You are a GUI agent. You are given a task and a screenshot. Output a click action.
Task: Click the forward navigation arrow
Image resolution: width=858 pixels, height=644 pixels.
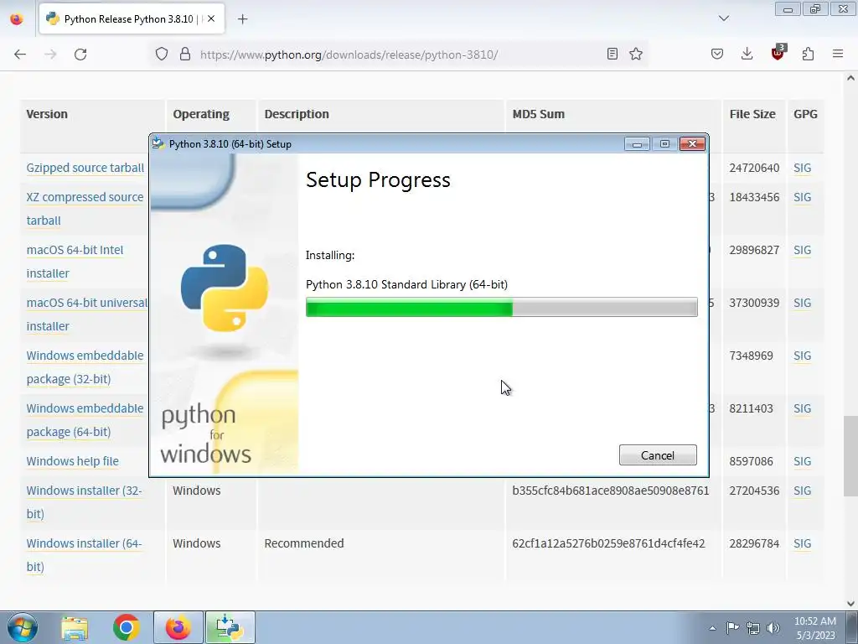coord(50,55)
